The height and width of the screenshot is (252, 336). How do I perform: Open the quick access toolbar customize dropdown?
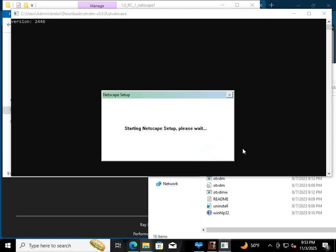[32, 5]
